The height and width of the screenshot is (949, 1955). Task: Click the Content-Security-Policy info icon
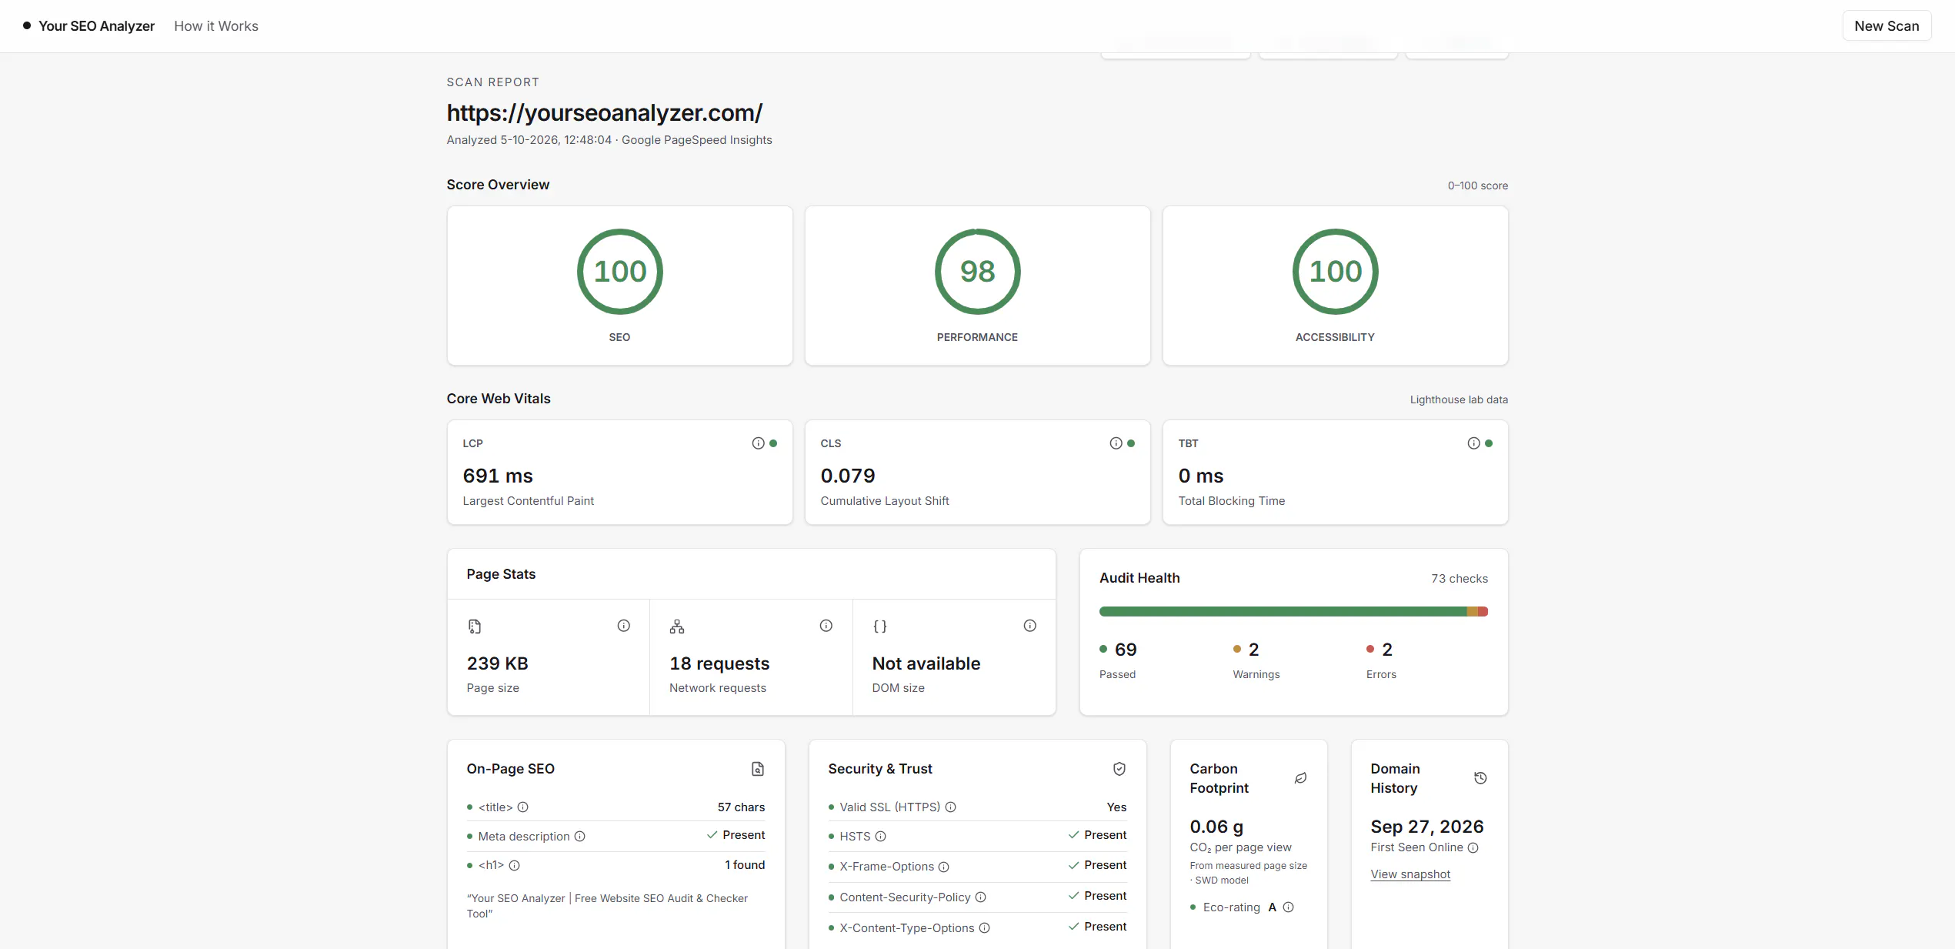tap(980, 897)
